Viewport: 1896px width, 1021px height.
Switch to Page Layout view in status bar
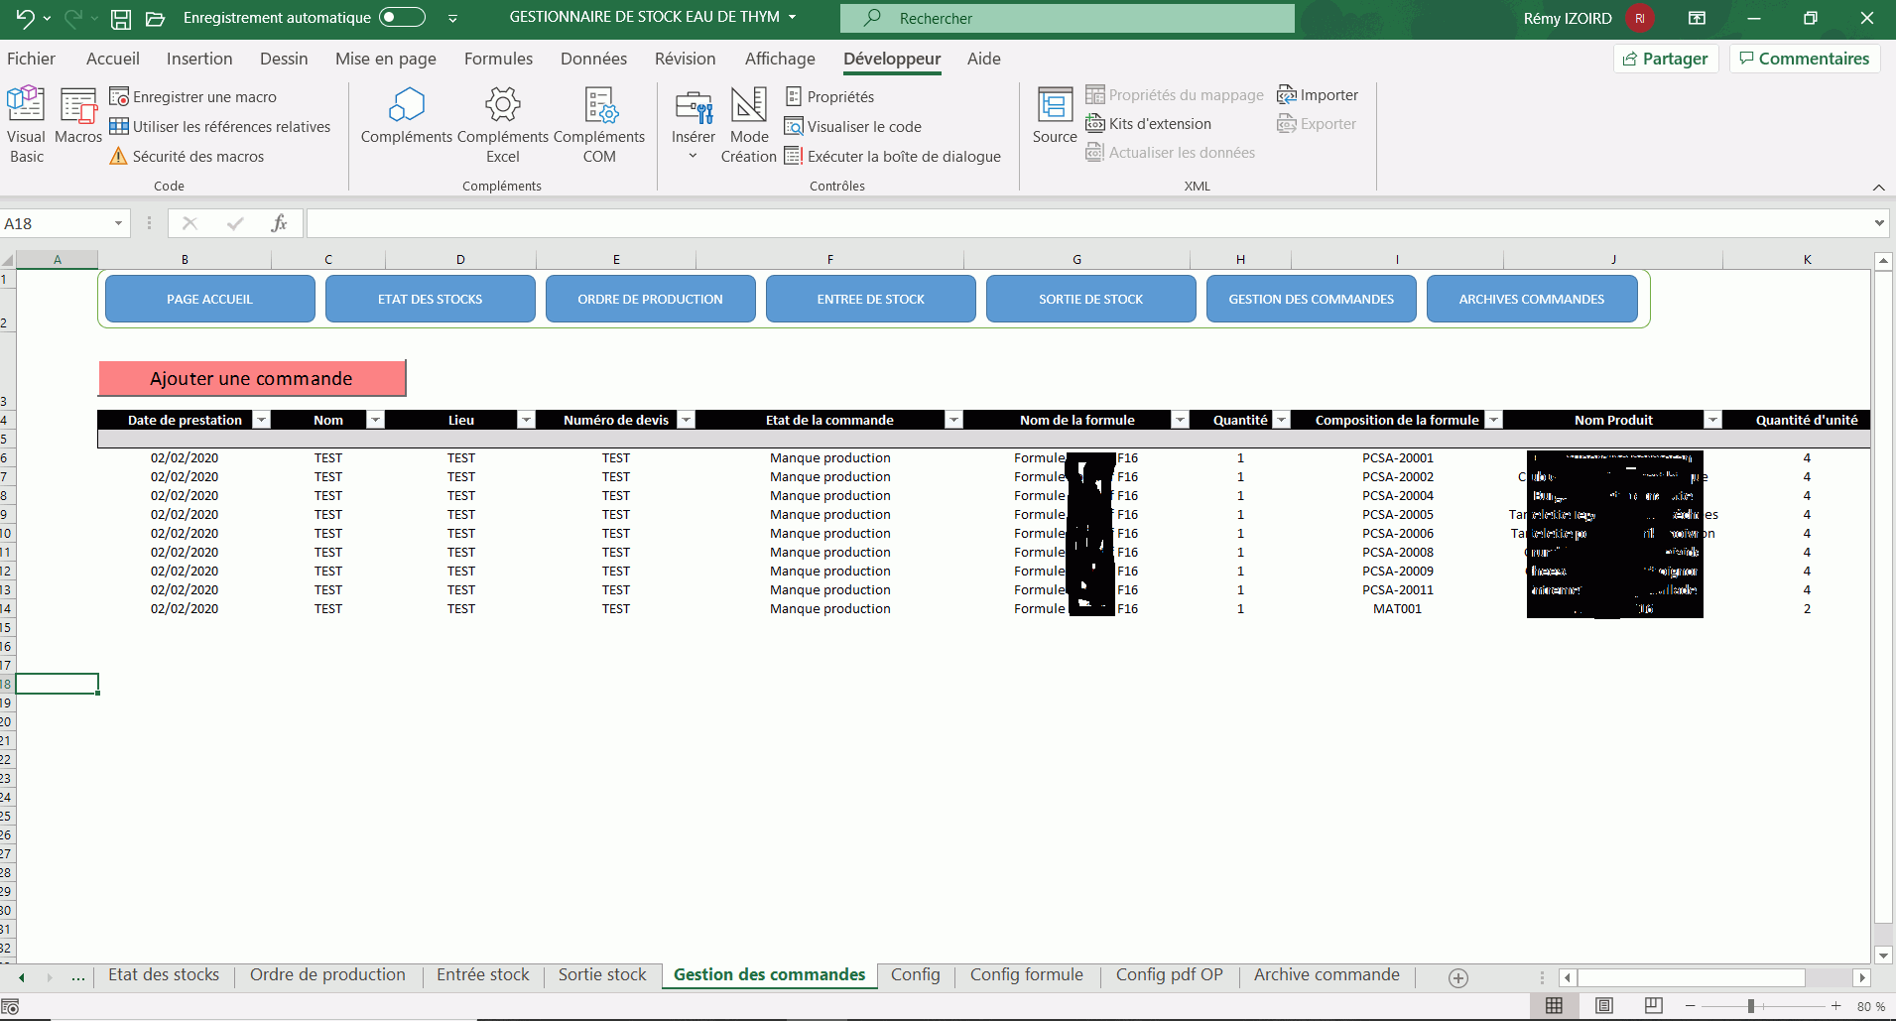click(x=1603, y=1005)
